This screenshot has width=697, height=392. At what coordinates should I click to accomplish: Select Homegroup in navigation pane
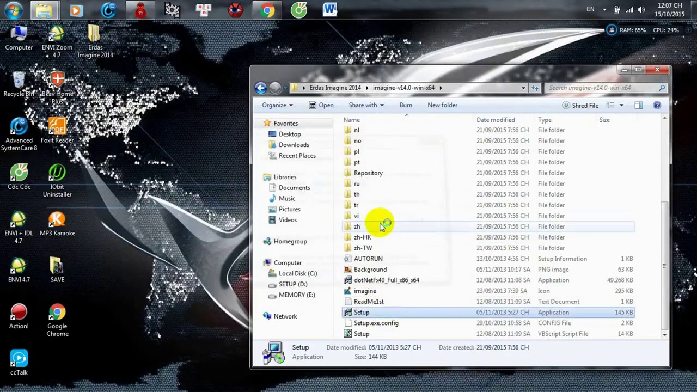click(290, 241)
